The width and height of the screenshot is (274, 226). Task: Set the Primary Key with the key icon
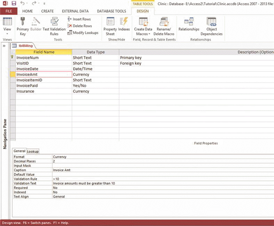(x=23, y=26)
